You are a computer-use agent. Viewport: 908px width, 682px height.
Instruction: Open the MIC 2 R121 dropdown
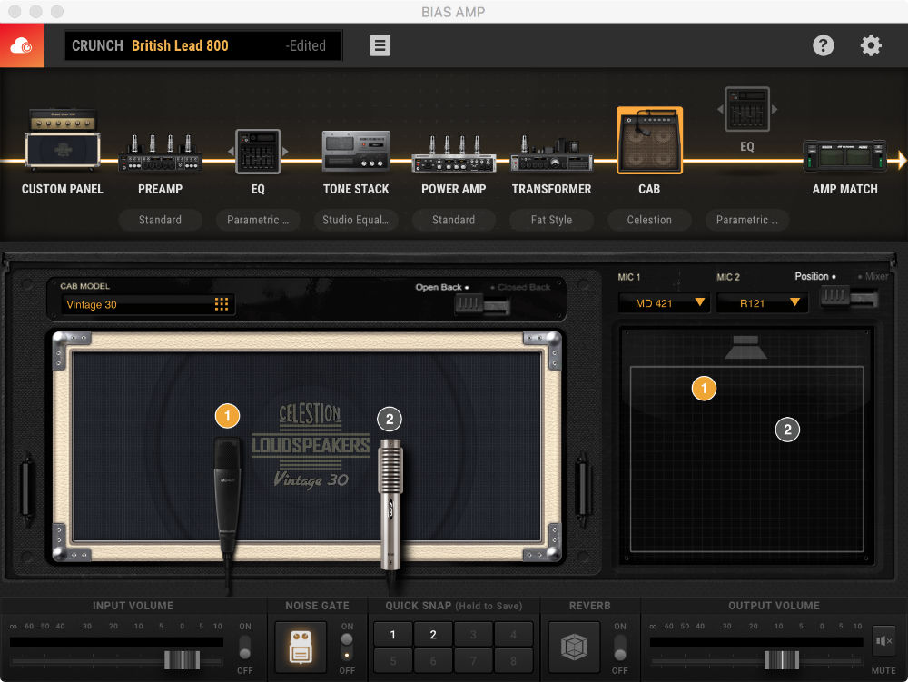coord(761,303)
